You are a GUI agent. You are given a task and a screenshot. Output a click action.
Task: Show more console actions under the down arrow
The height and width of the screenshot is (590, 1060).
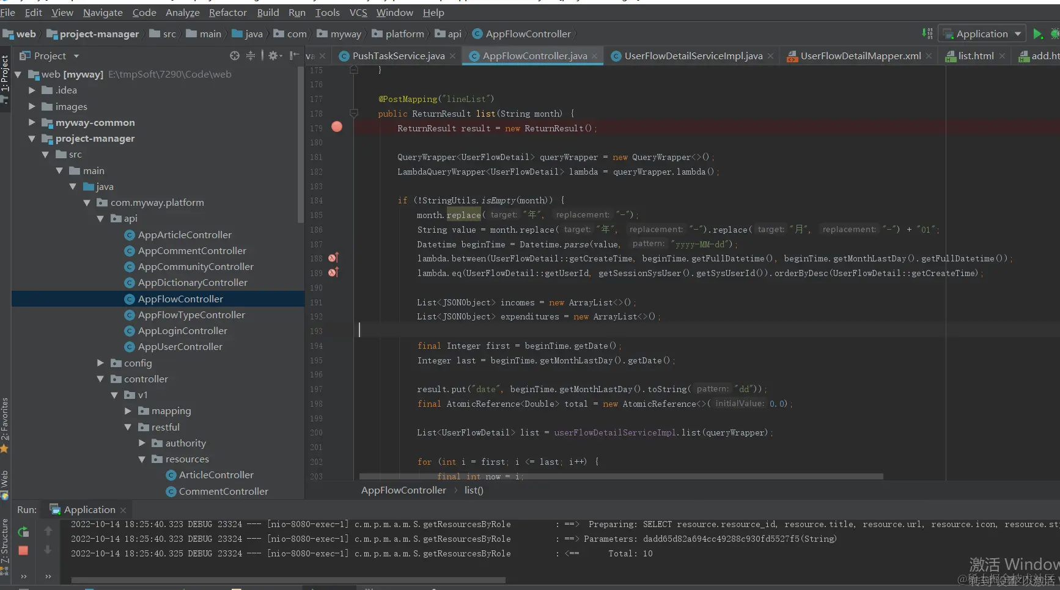click(48, 576)
